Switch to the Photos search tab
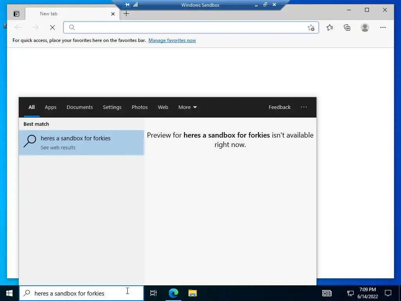Image resolution: width=401 pixels, height=301 pixels. click(140, 107)
